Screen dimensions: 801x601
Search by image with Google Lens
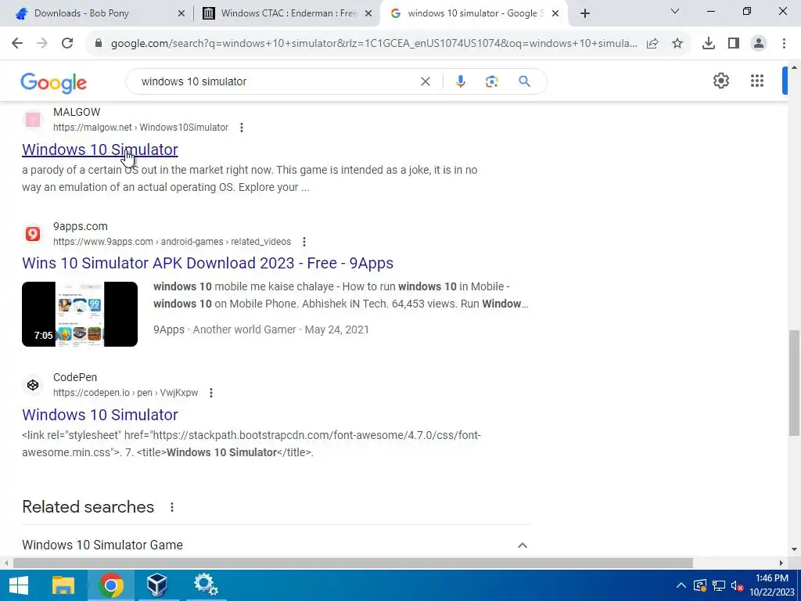(x=491, y=81)
